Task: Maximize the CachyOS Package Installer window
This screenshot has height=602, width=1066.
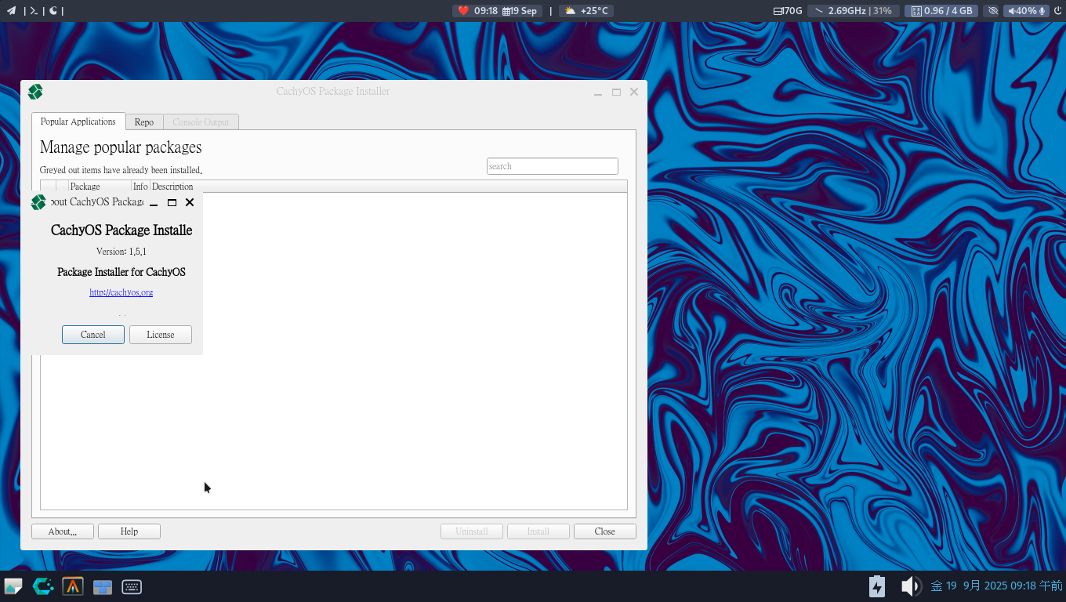Action: [x=617, y=92]
